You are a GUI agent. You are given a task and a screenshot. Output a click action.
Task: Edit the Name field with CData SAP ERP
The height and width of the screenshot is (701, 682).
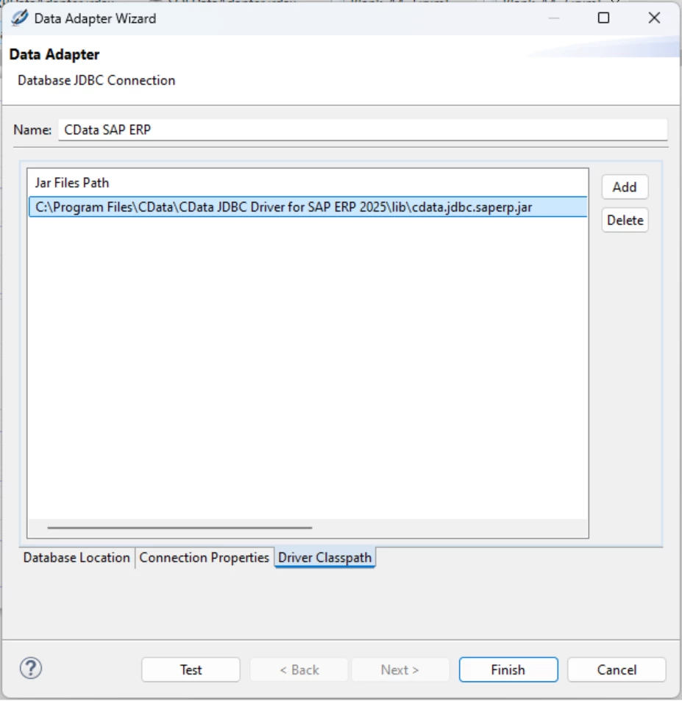click(x=363, y=129)
